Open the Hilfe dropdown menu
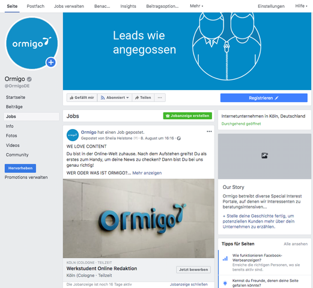 point(301,6)
